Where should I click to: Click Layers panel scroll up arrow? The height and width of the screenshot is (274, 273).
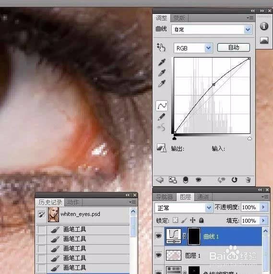(x=265, y=231)
